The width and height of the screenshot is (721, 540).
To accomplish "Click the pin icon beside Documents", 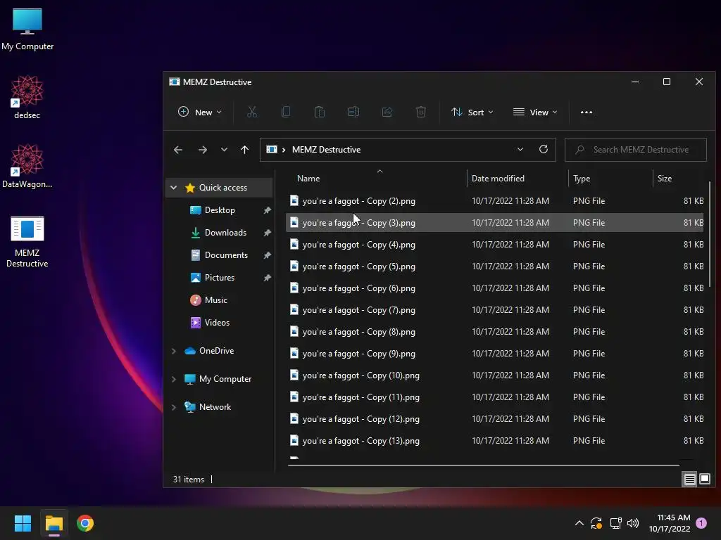I will click(267, 255).
